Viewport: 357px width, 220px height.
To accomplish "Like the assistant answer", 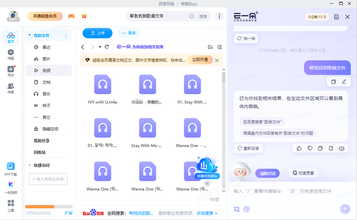I will [x=299, y=148].
